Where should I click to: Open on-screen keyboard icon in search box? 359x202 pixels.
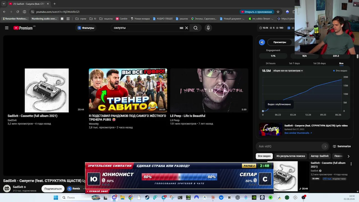(x=181, y=28)
